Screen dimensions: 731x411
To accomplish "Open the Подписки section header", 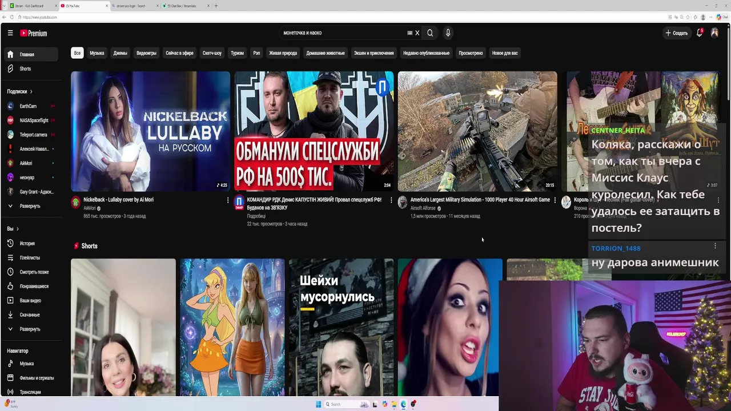I will coord(20,91).
